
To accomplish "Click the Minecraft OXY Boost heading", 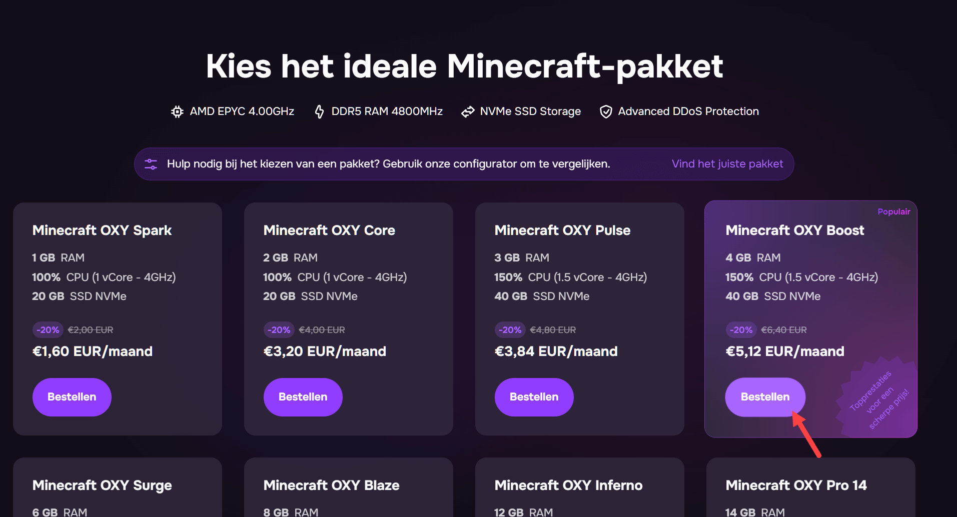I will tap(794, 230).
